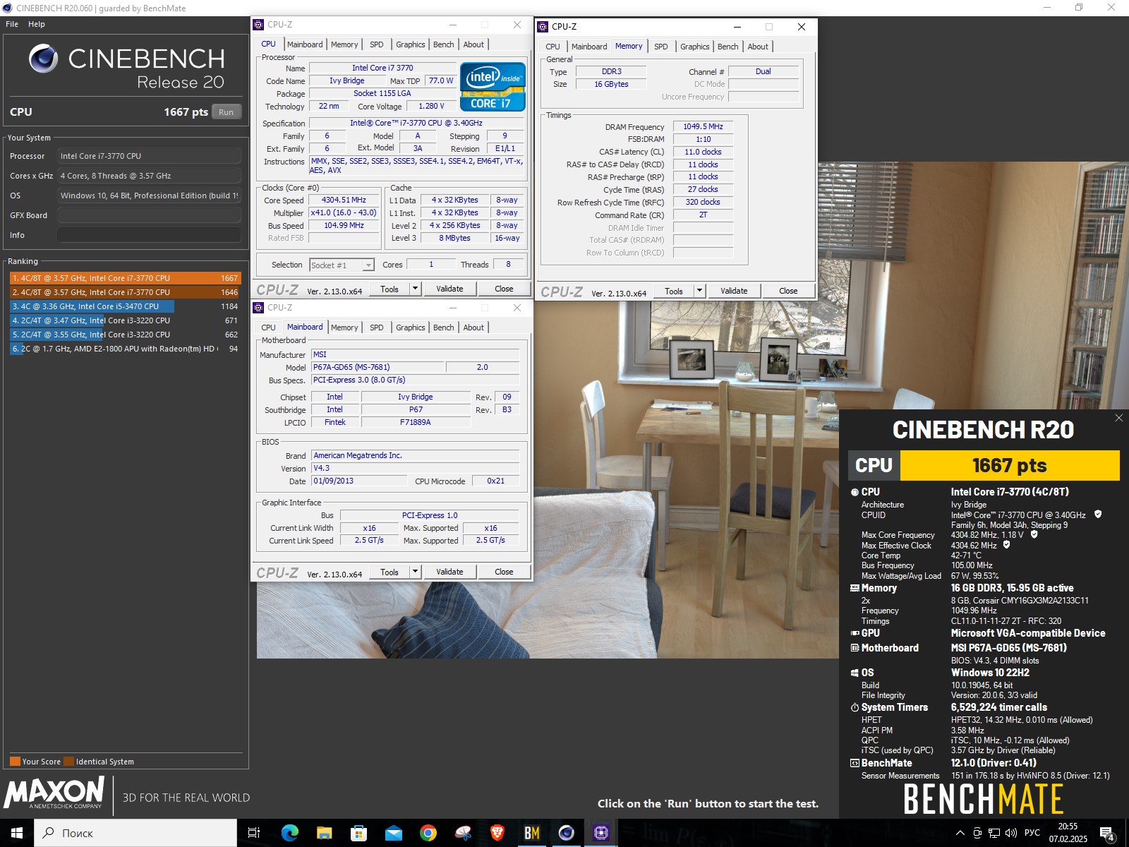Open CPU tab in Mainboard CPU-Z window
This screenshot has width=1129, height=847.
[x=268, y=328]
